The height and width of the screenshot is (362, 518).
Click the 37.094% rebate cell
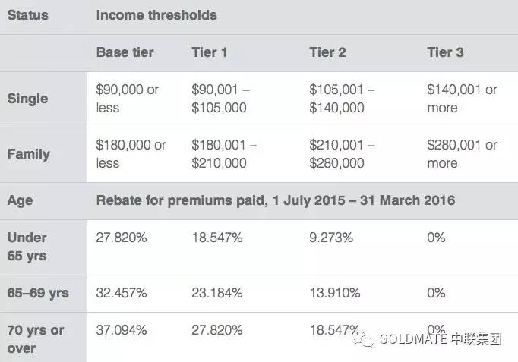click(x=122, y=330)
